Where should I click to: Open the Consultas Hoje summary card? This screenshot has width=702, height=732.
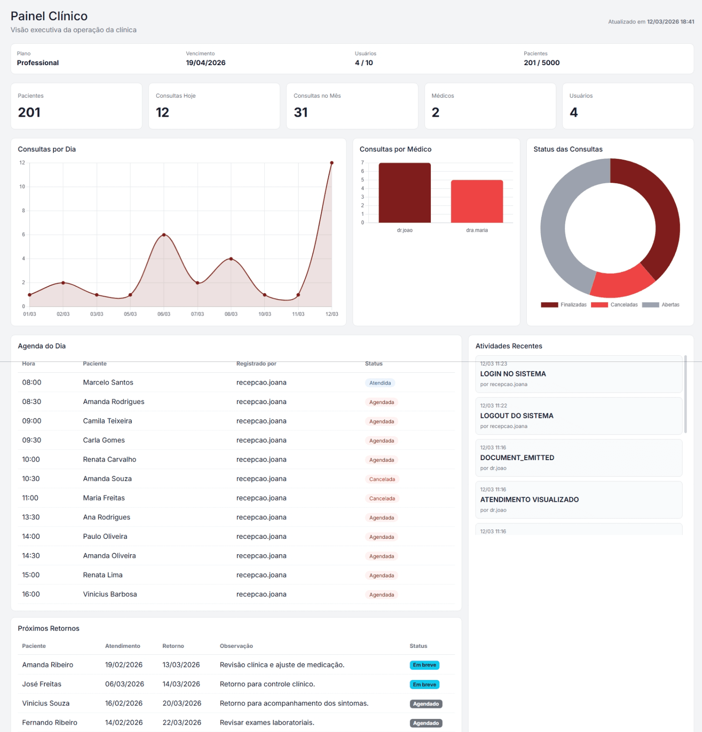(214, 106)
